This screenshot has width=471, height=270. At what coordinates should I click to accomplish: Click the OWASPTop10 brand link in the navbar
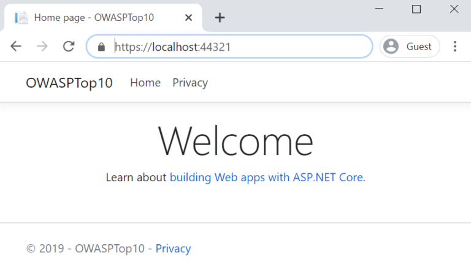click(69, 83)
